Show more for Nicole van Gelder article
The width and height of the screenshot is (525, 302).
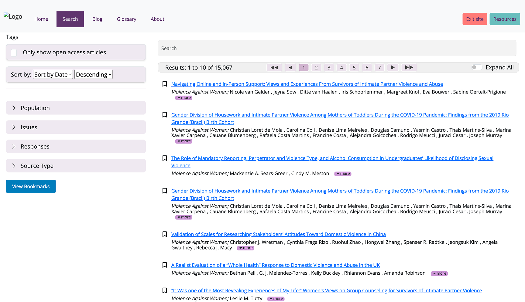(184, 98)
